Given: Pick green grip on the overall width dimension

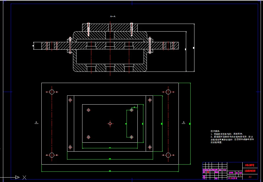Looking at the screenshot, I should 110,171.
